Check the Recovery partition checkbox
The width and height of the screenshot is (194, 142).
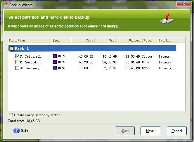(x=17, y=68)
